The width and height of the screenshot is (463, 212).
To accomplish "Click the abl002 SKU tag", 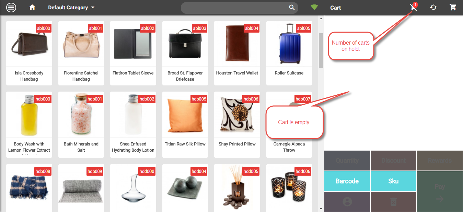I will coord(148,28).
